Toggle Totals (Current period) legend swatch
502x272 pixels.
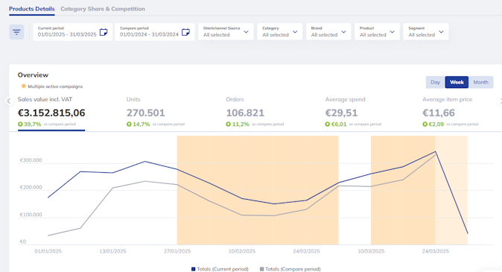click(193, 269)
